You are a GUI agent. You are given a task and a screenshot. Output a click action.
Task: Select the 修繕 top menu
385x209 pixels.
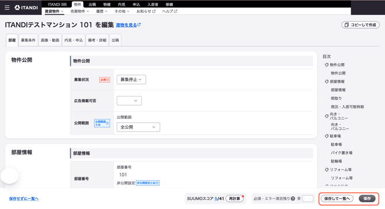[x=169, y=5]
